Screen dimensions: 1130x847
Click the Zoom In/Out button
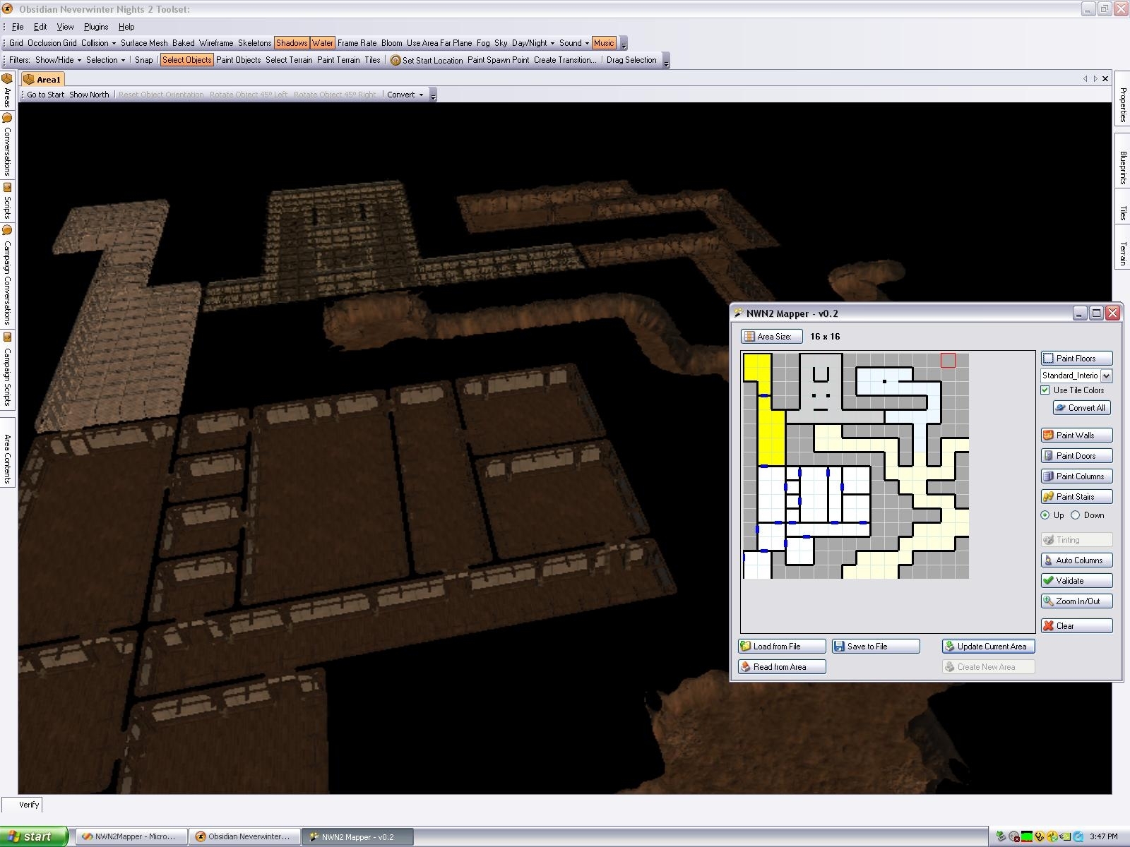1076,601
